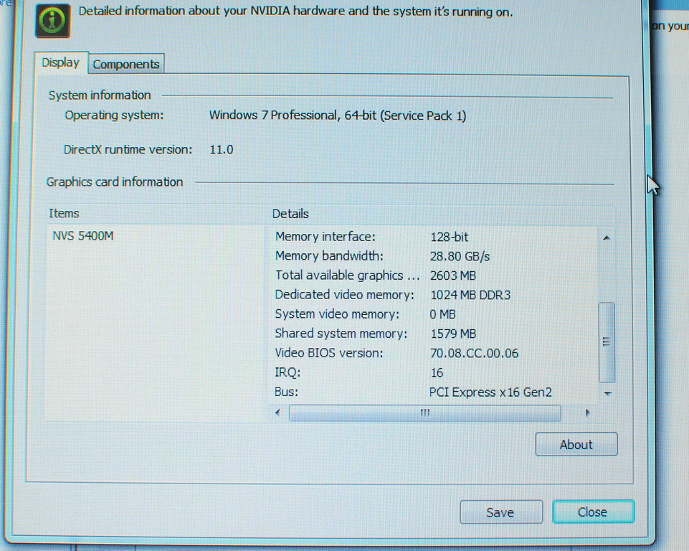Click the DirectX runtime version value 11.0

(222, 150)
